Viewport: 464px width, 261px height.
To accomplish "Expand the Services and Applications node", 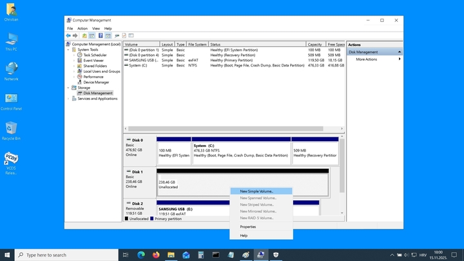I will coord(69,99).
